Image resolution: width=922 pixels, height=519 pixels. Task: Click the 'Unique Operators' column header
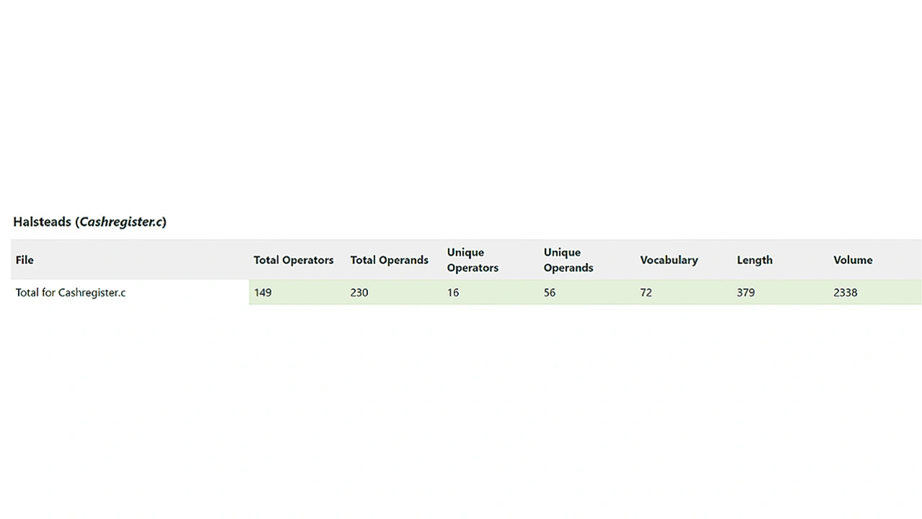tap(473, 260)
